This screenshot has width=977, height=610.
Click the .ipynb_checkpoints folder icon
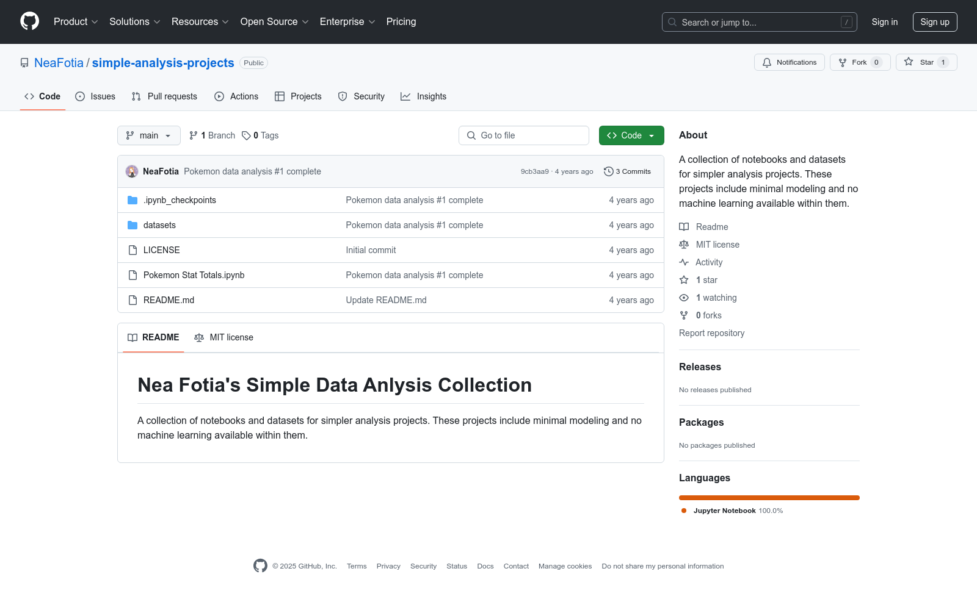pos(133,200)
